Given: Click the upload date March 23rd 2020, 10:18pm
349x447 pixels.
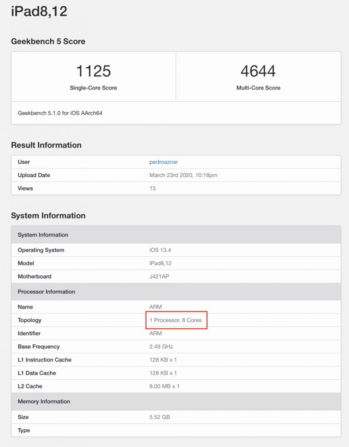Looking at the screenshot, I should (x=184, y=175).
